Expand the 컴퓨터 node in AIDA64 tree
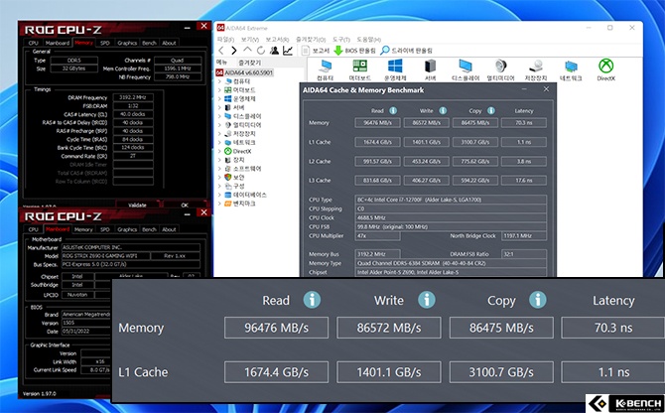Viewport: 665px width, 413px height. pos(219,81)
